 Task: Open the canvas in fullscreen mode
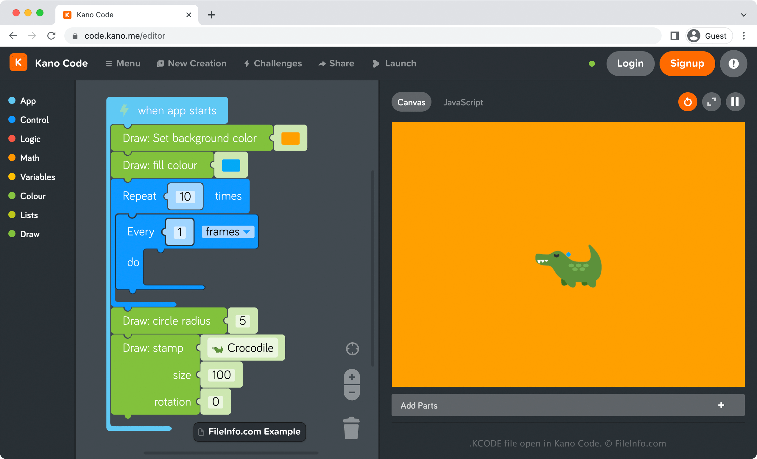pyautogui.click(x=711, y=102)
